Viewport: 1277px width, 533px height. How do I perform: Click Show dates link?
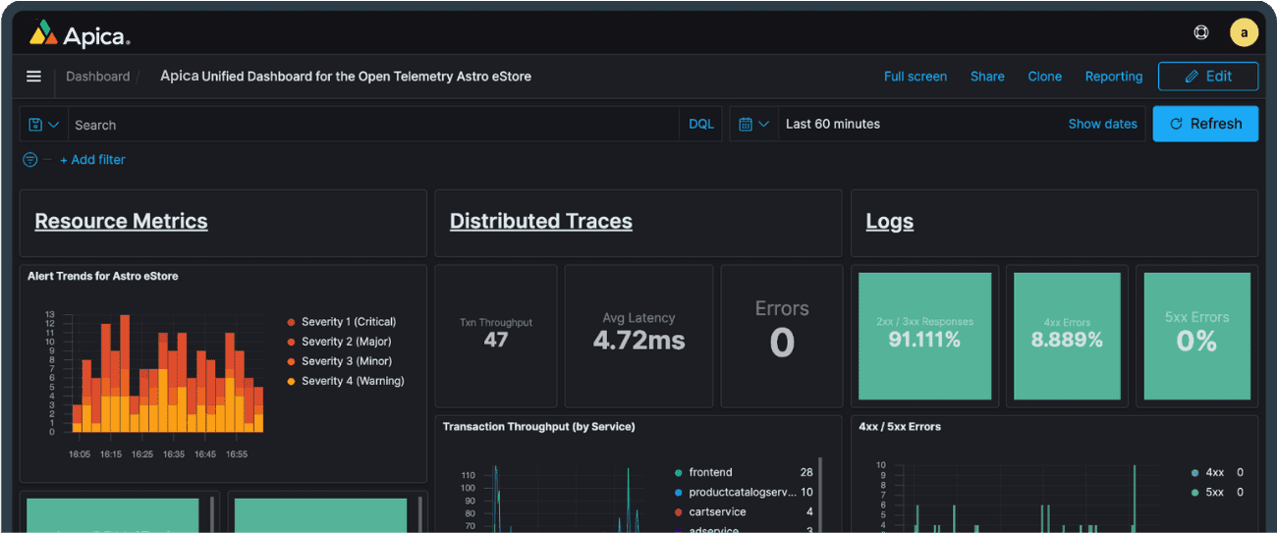point(1102,125)
